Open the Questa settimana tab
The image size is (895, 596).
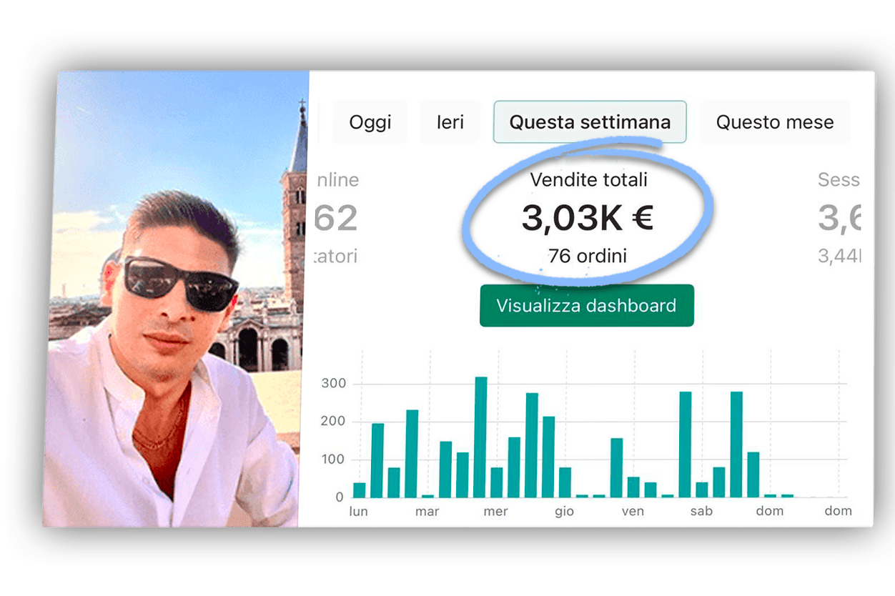pos(590,122)
